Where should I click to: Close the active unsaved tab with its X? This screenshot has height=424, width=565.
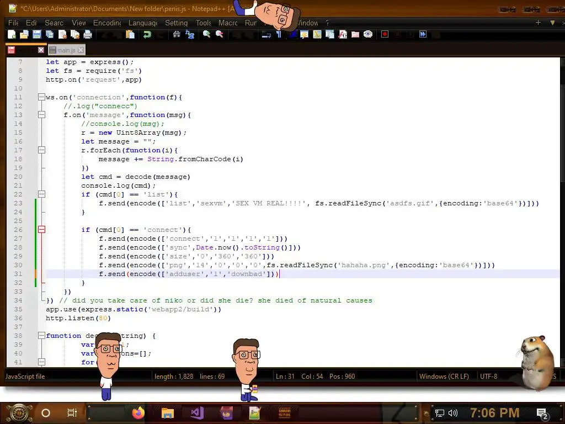click(41, 50)
